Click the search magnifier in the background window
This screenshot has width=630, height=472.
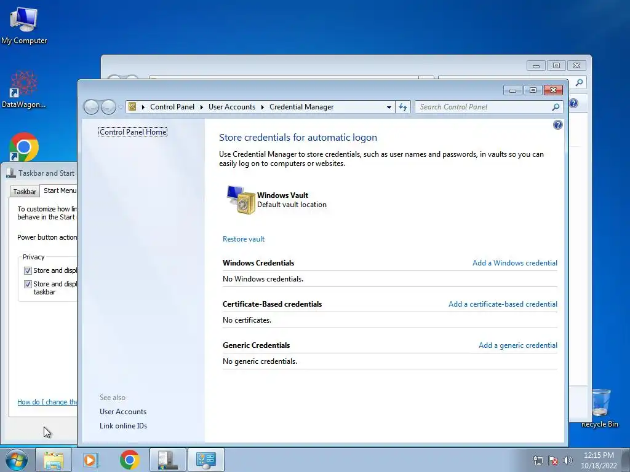click(579, 83)
